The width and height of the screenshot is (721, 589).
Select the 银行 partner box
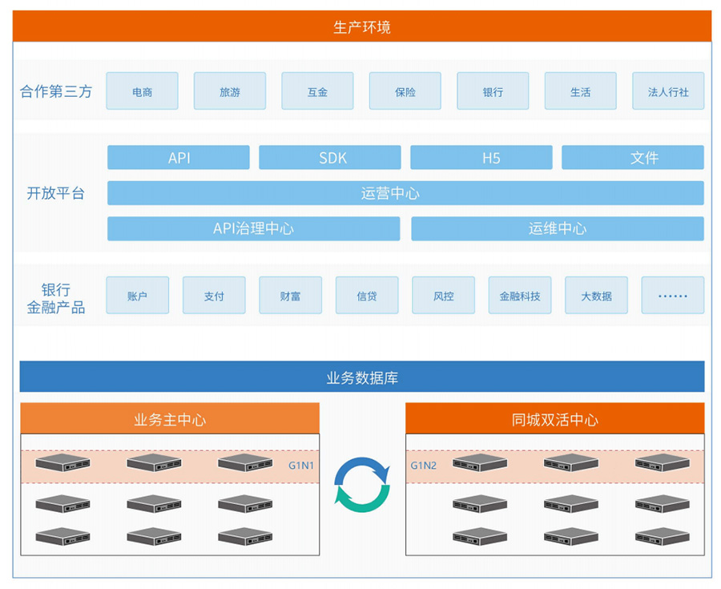(493, 91)
